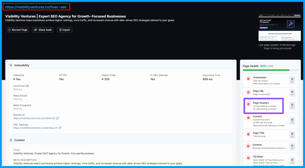Open the robots.txt link
The height and width of the screenshot is (168, 305).
coord(34,118)
